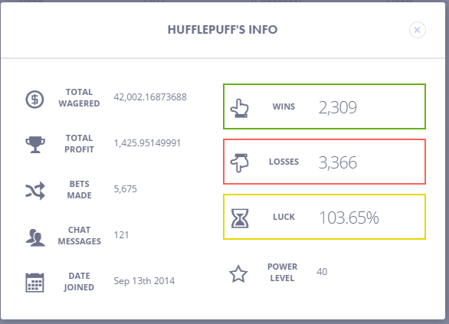
Task: Click the Power Level label
Action: (x=282, y=272)
